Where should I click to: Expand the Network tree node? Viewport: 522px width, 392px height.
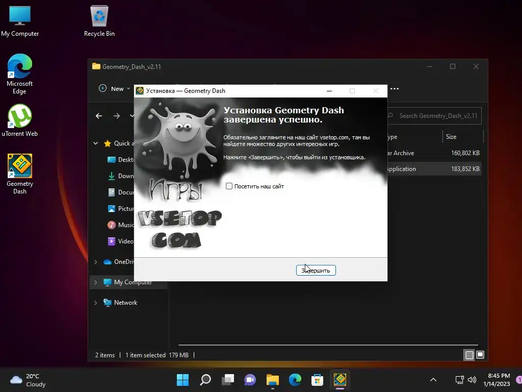click(95, 303)
